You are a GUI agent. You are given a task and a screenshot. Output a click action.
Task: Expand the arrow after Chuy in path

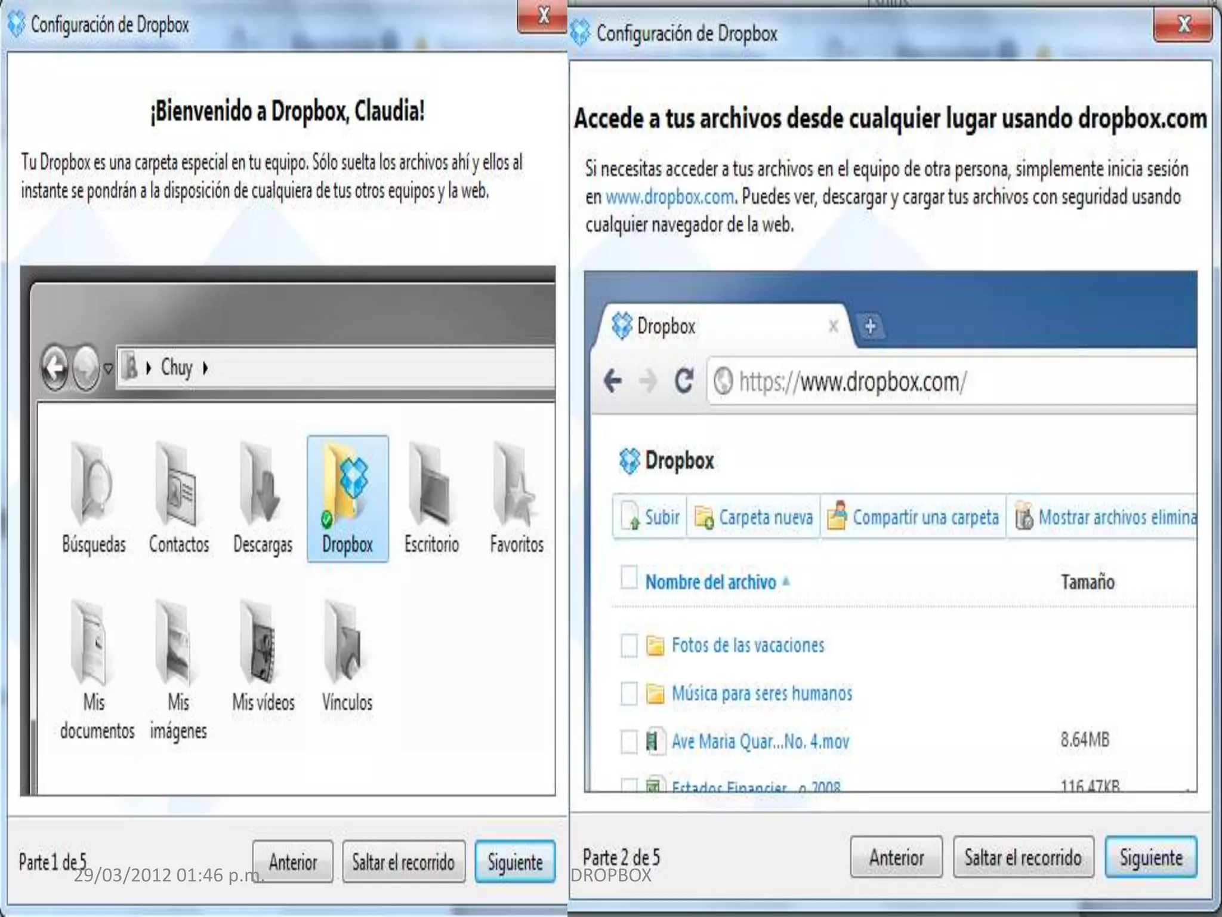coord(205,368)
